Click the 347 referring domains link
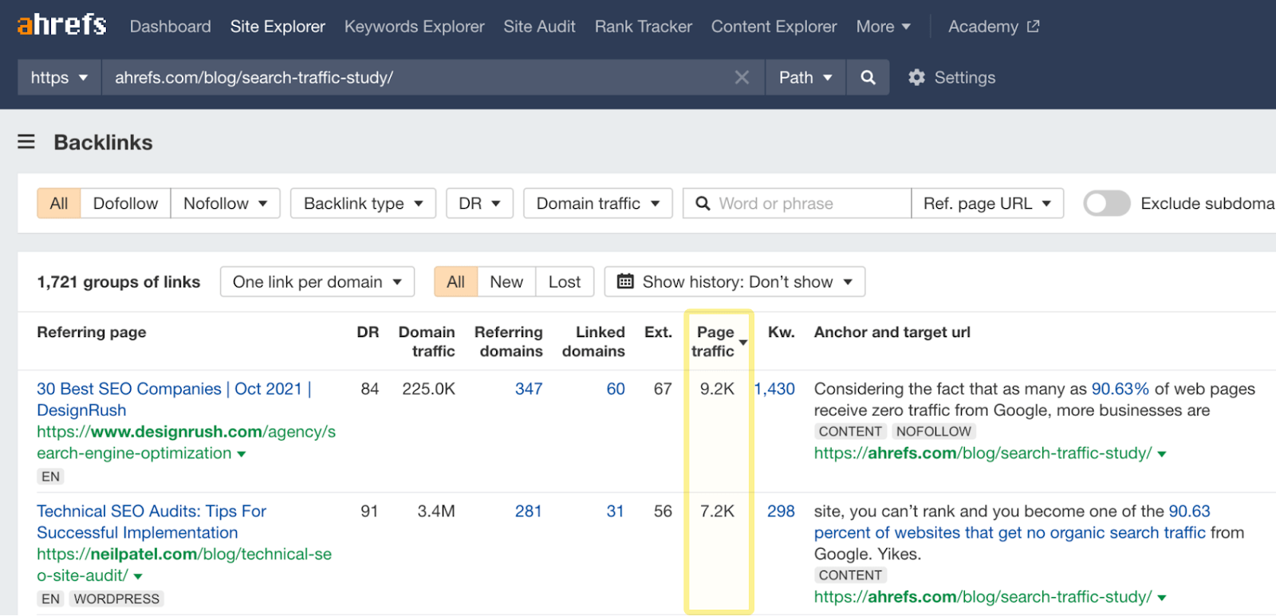 click(528, 389)
